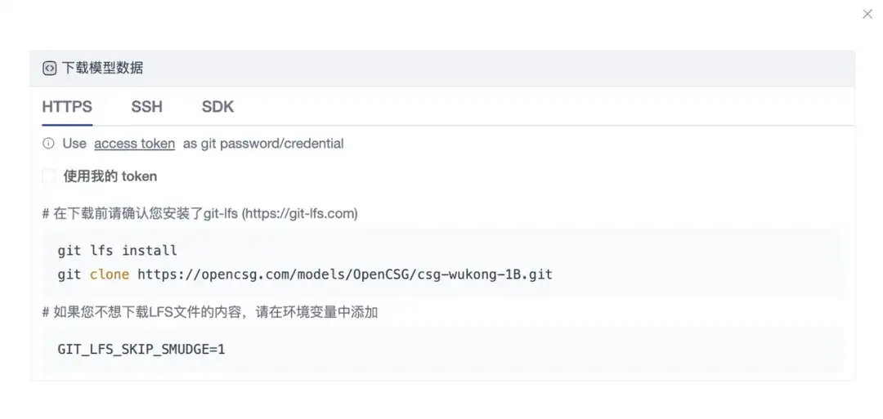Click csg-wukong-1B.git at end of URL
The image size is (883, 419).
[485, 274]
